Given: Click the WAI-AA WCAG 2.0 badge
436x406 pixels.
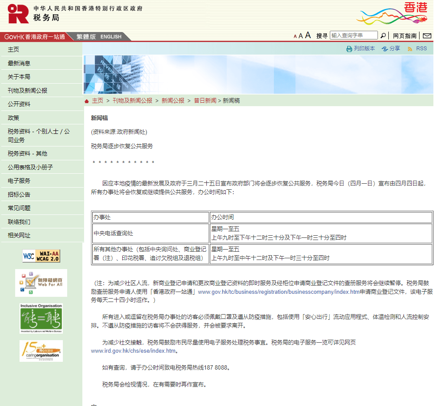Looking at the screenshot, I should pyautogui.click(x=41, y=256).
